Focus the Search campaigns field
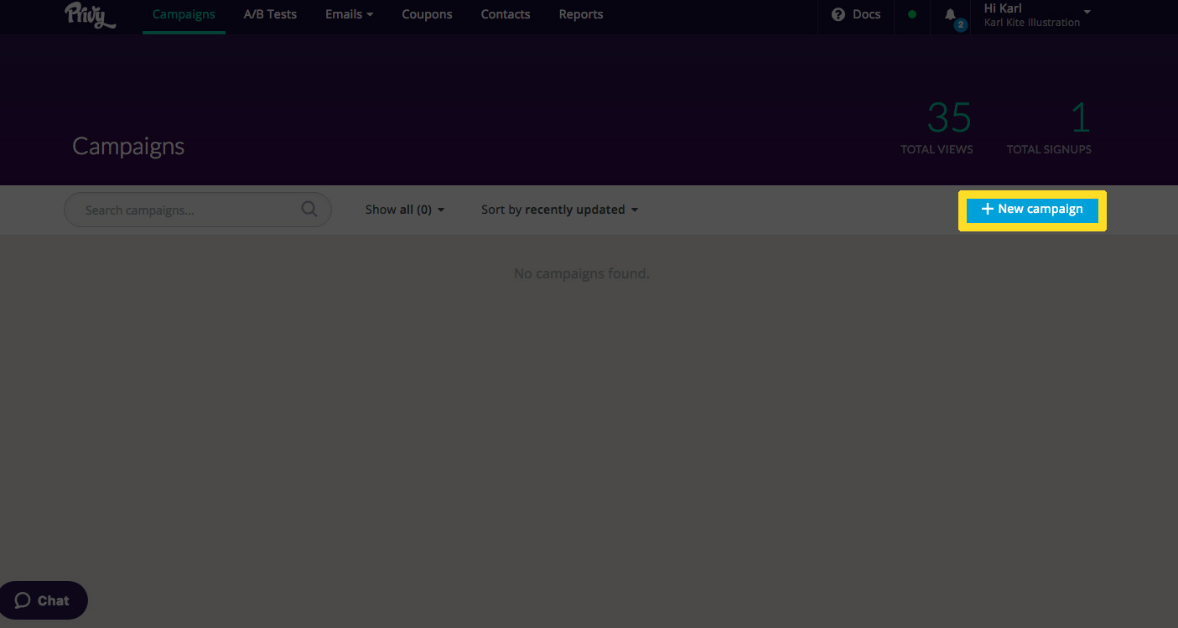 pyautogui.click(x=184, y=210)
